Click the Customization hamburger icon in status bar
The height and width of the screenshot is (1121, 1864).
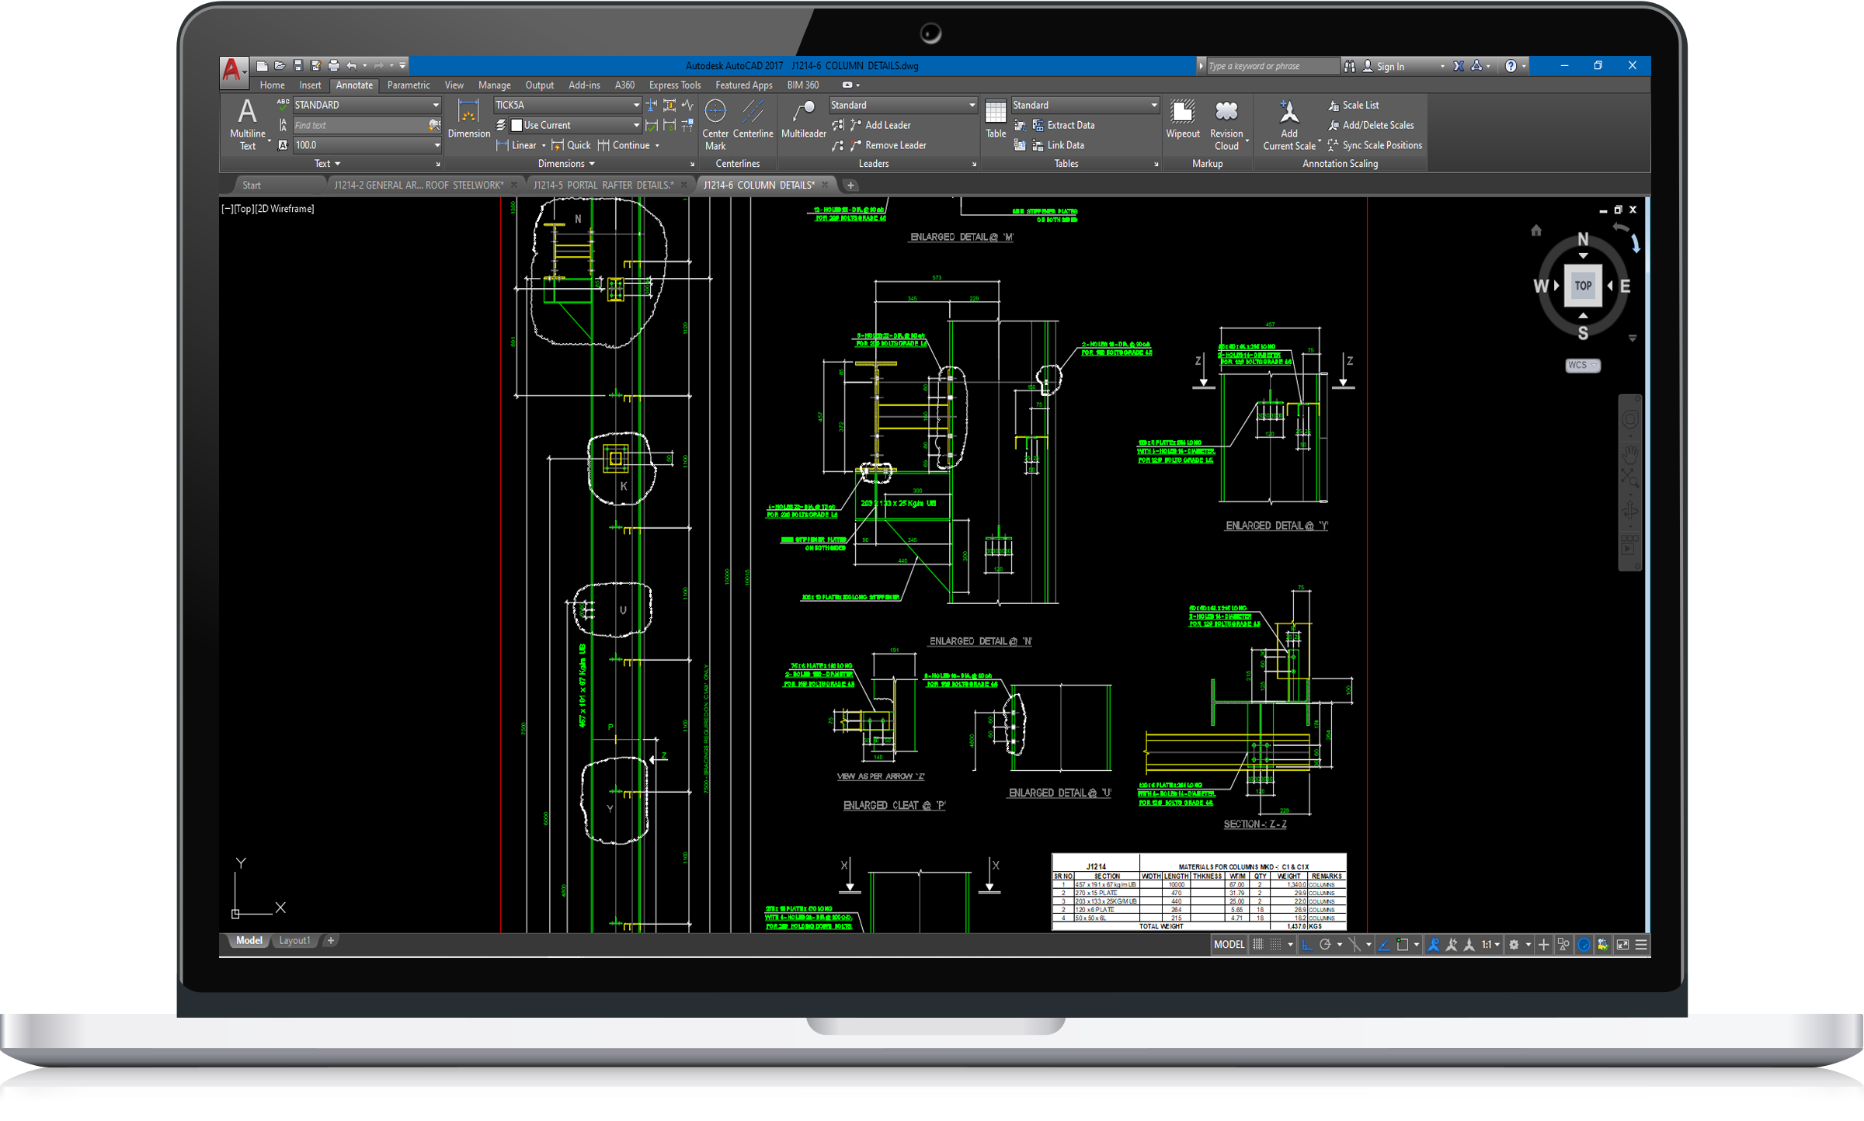pos(1640,945)
